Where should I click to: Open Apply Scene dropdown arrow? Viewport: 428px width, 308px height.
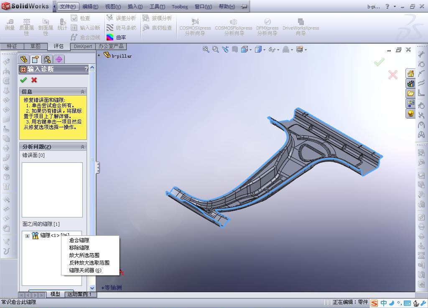(x=292, y=50)
